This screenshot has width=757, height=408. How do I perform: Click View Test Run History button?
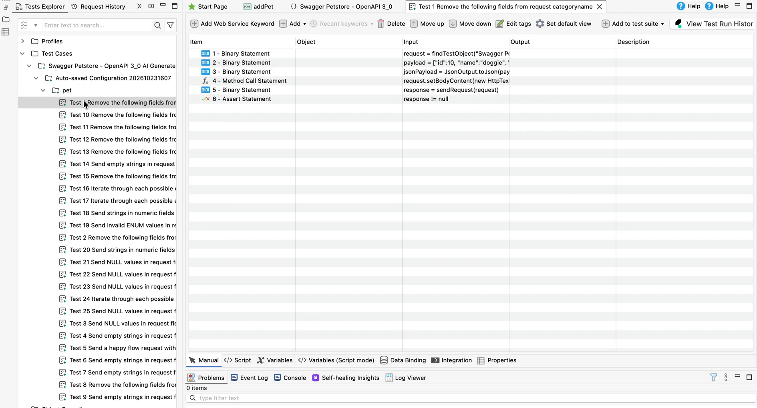(713, 24)
